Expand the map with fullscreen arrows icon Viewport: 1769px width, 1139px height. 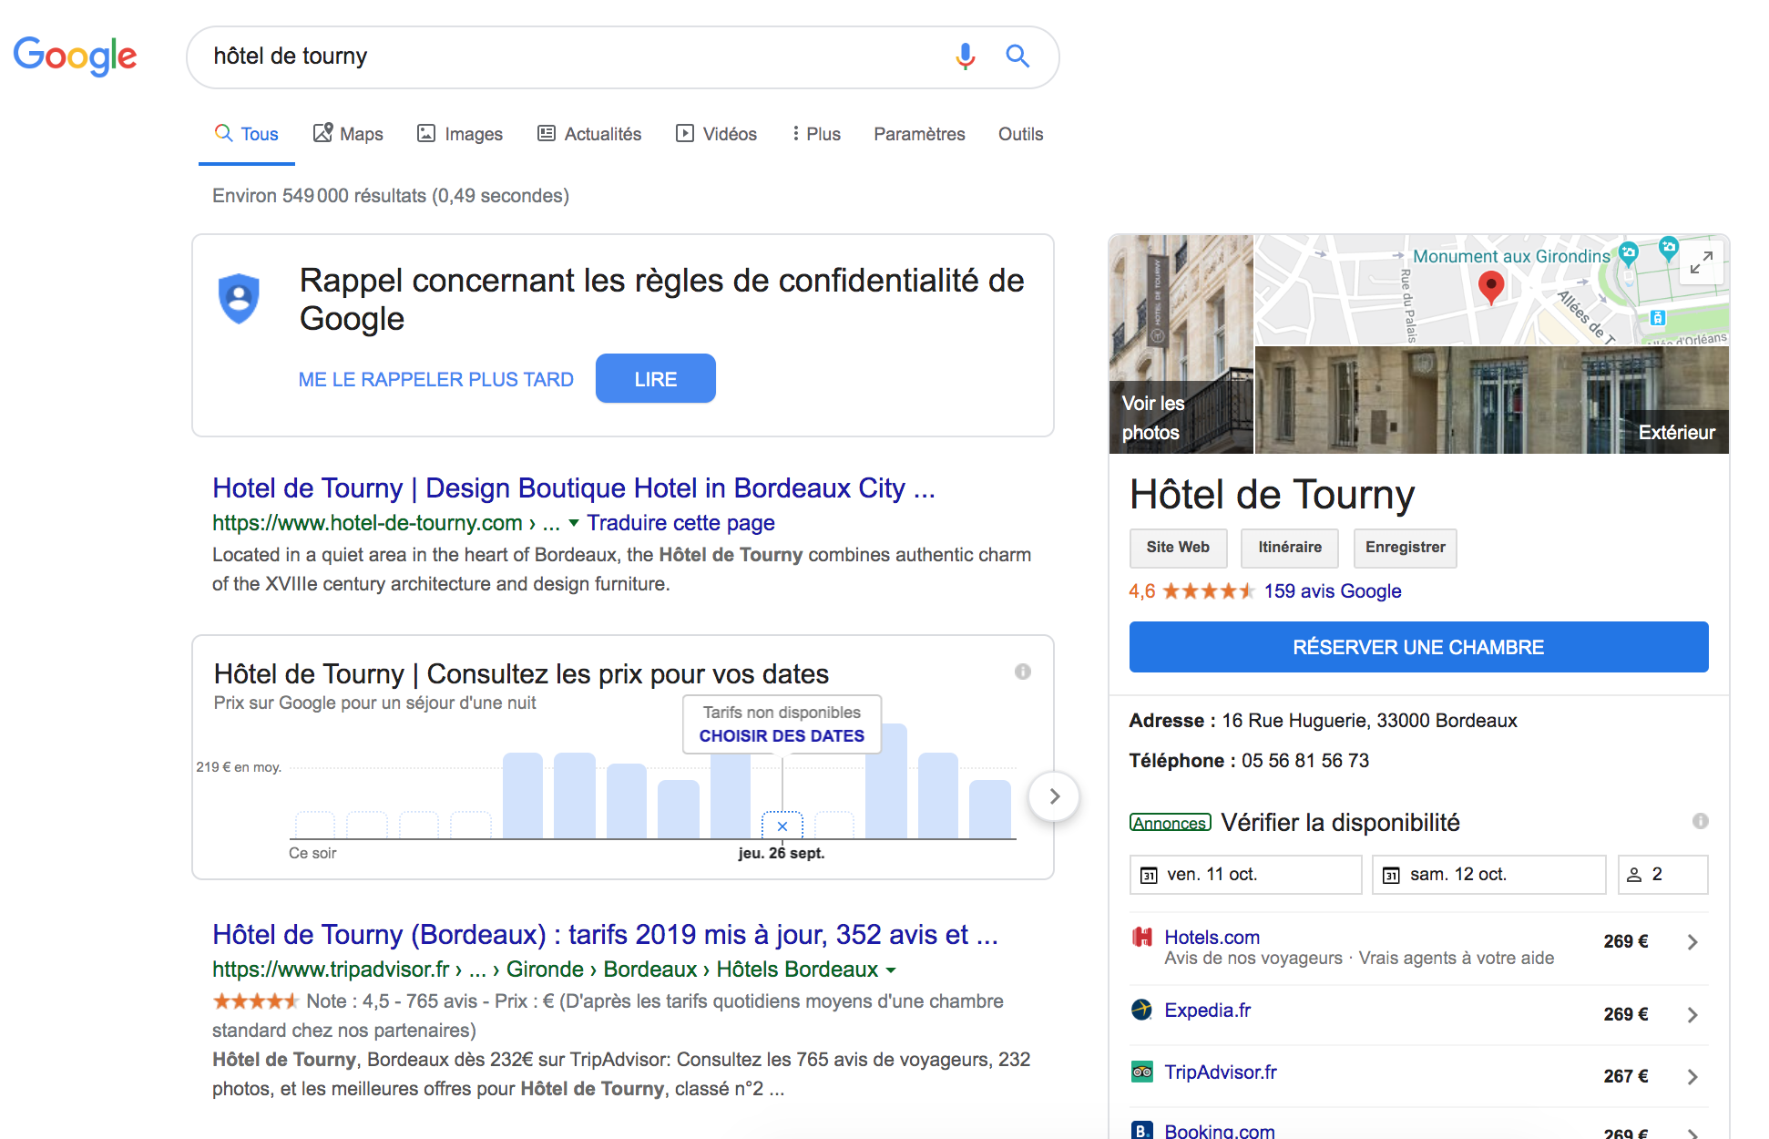1700,263
